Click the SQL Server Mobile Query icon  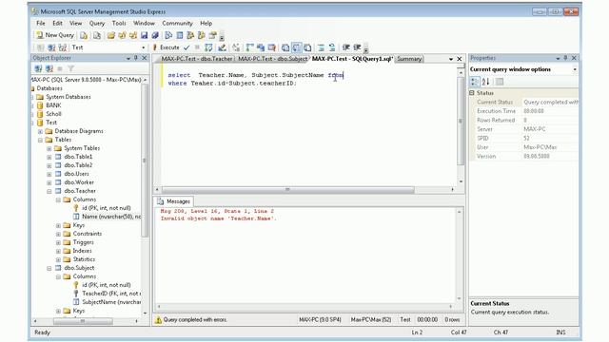pos(97,36)
